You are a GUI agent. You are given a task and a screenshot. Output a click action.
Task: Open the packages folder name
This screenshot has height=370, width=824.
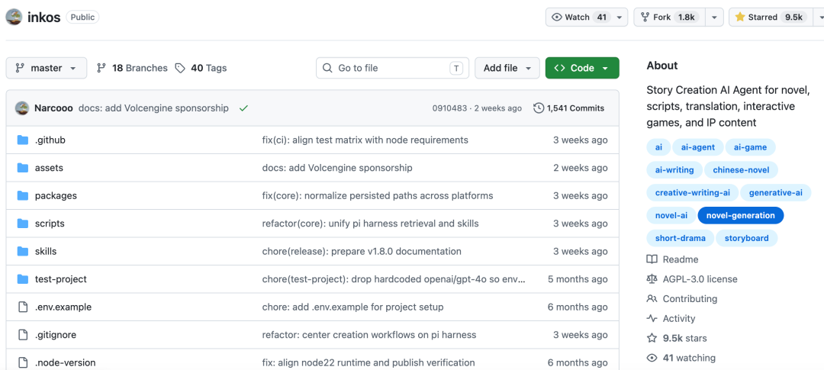click(x=56, y=196)
